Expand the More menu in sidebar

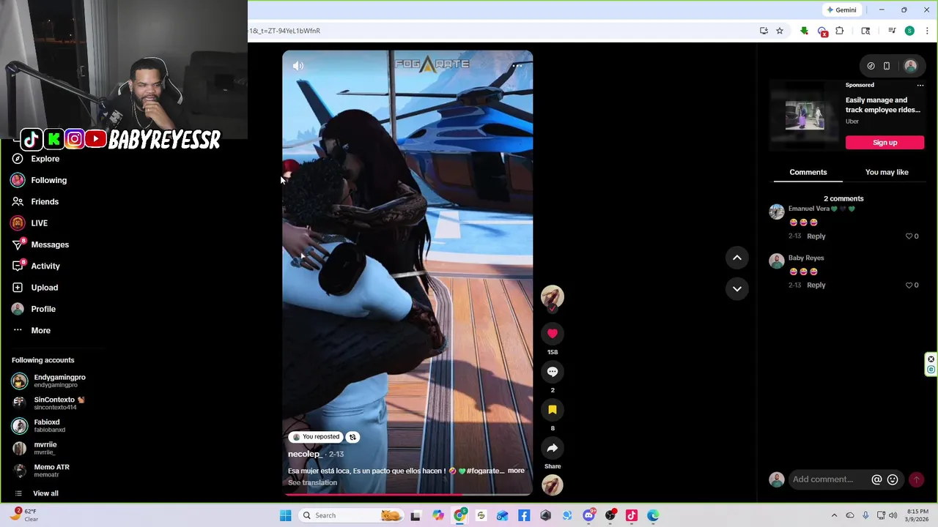tap(40, 330)
